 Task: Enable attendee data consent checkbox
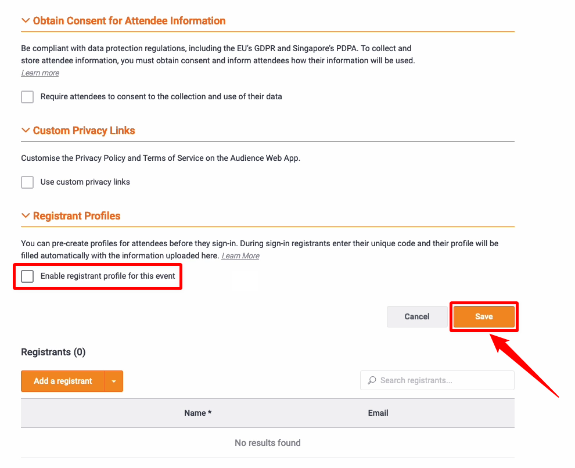coord(27,97)
